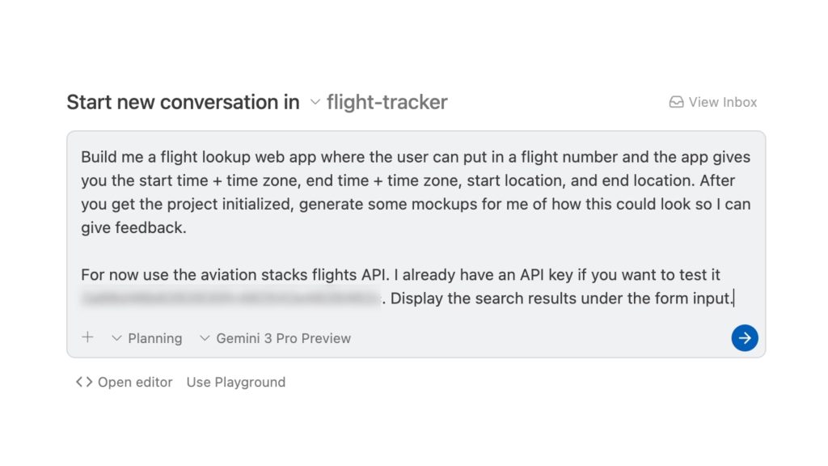Click the plus icon to add context
This screenshot has width=828, height=466.
87,337
